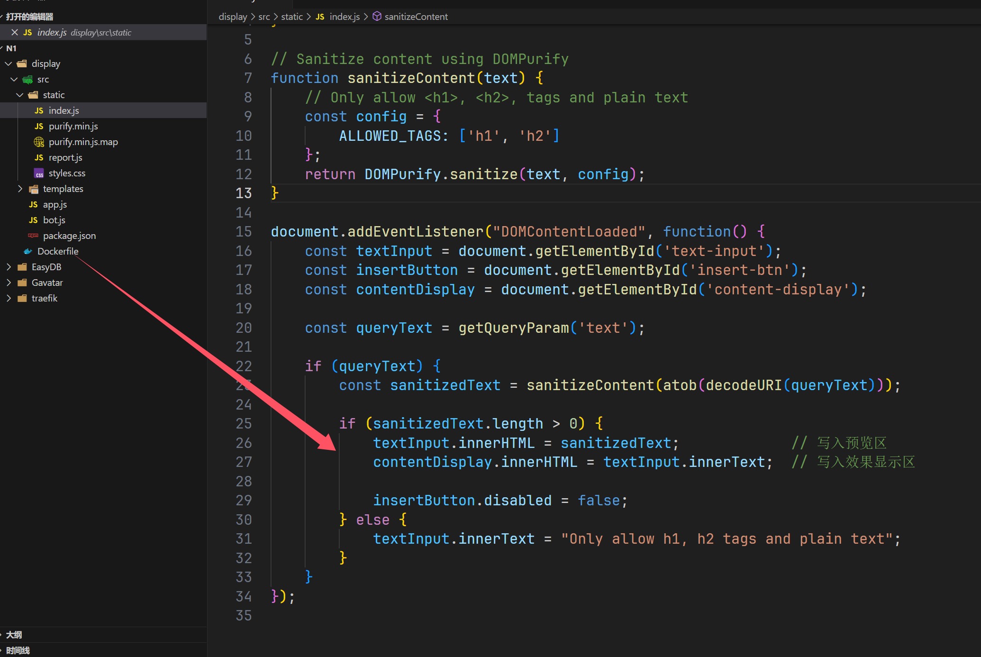Viewport: 981px width, 657px height.
Task: Collapse the display folder chevron
Action: pos(9,64)
